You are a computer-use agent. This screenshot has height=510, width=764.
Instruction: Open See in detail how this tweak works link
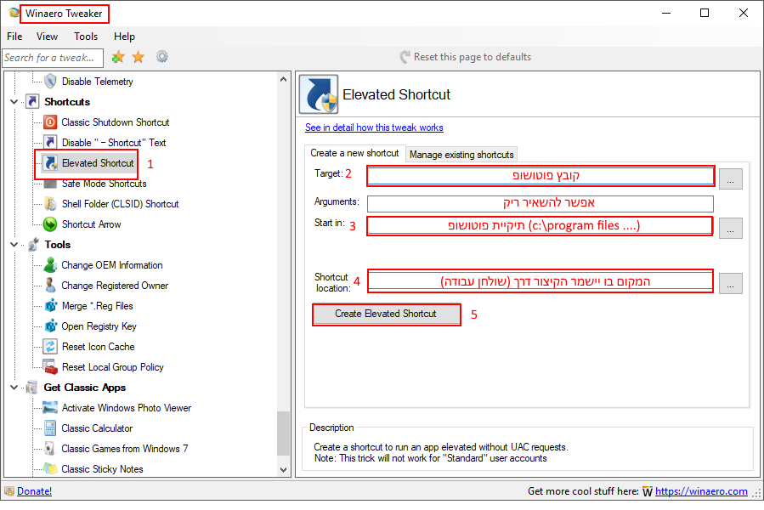coord(374,127)
